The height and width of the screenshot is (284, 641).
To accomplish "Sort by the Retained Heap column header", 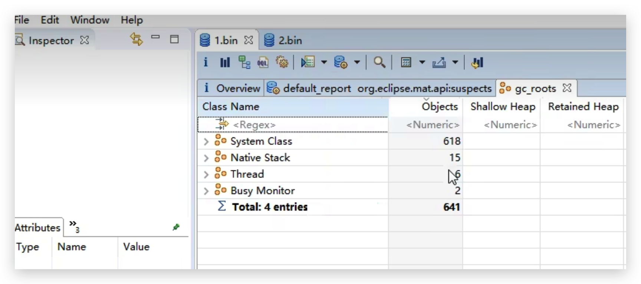I will 583,107.
